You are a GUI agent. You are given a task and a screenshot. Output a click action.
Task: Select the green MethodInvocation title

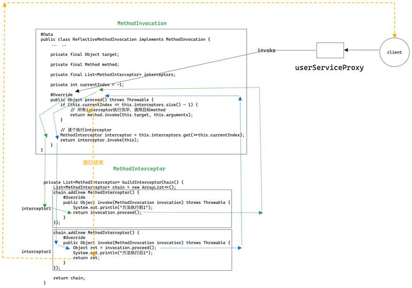(142, 24)
